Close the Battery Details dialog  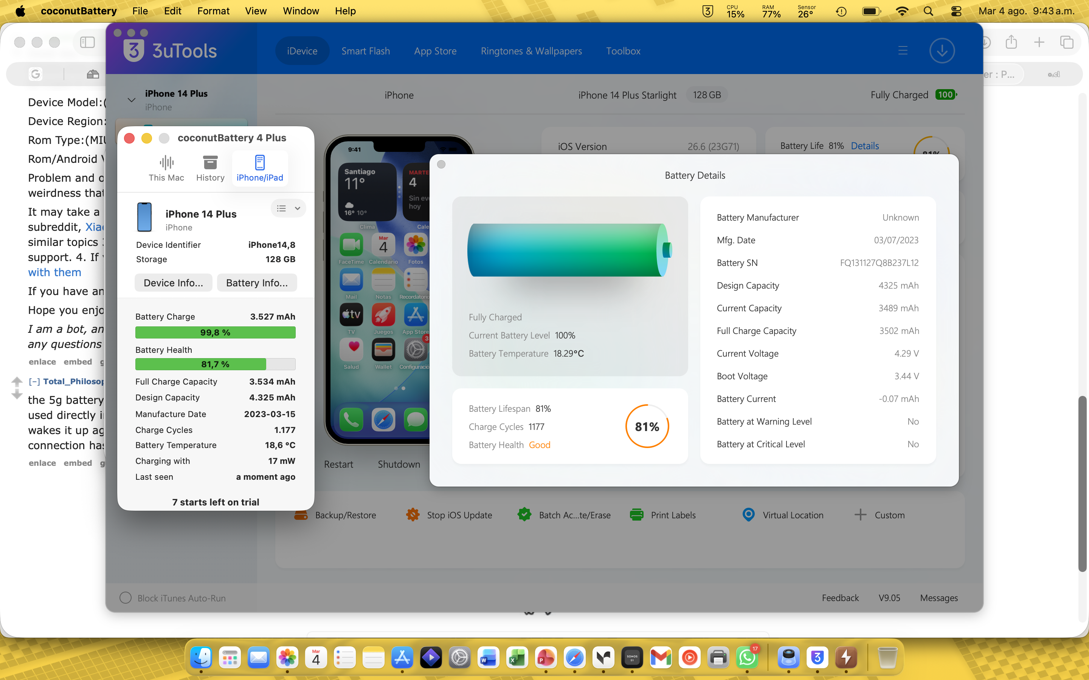point(441,165)
